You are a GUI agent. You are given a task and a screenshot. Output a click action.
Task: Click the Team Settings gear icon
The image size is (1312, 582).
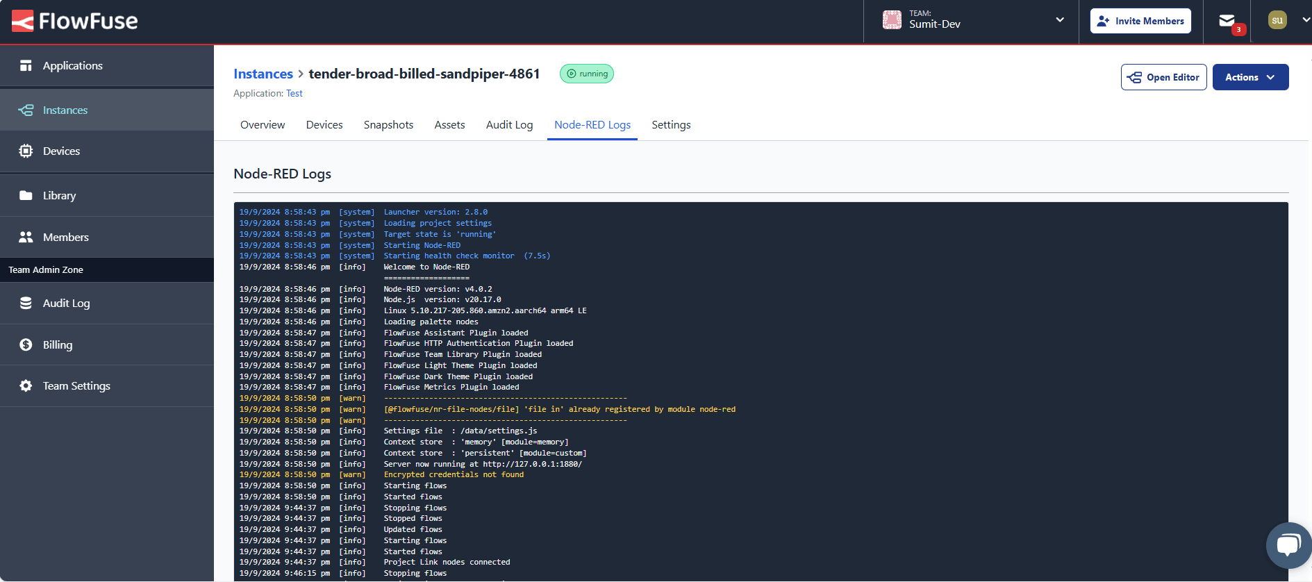[x=26, y=386]
